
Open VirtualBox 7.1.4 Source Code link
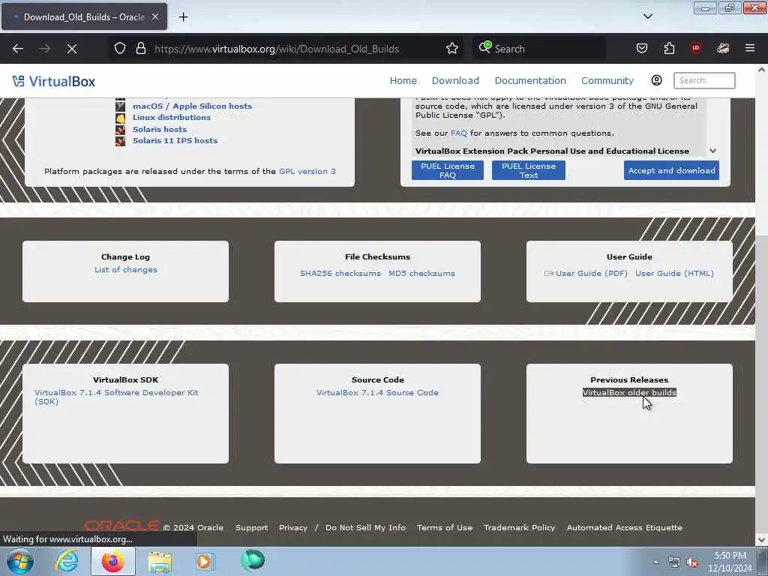[x=377, y=393]
